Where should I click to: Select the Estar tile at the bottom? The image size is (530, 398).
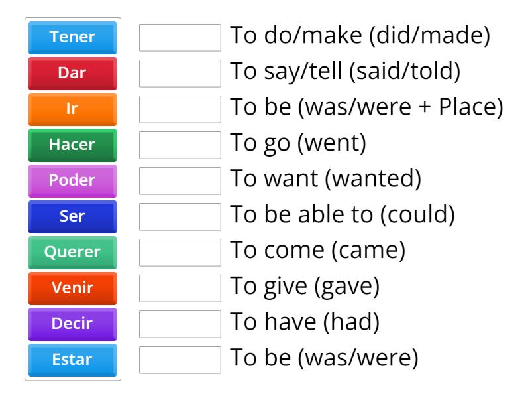[72, 360]
